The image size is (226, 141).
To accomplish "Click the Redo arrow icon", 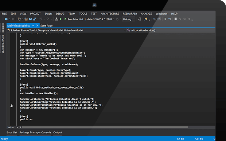I will (48, 19).
